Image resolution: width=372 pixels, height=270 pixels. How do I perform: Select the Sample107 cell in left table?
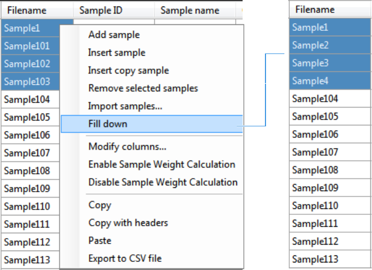pyautogui.click(x=27, y=153)
